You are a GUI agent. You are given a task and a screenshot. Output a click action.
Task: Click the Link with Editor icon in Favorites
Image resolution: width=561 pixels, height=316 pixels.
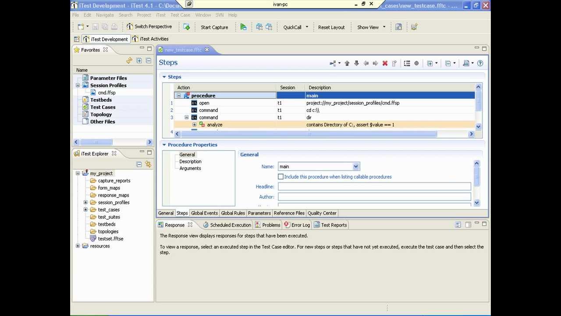click(129, 61)
